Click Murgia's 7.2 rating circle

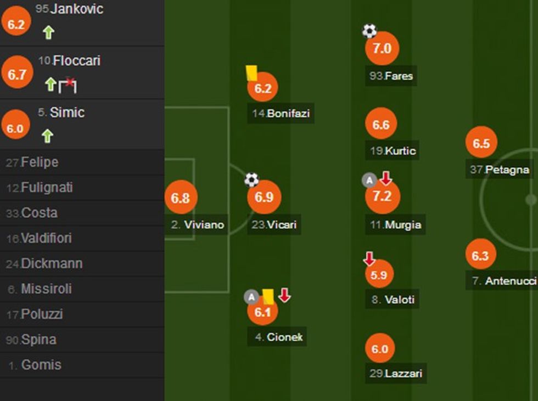[382, 197]
